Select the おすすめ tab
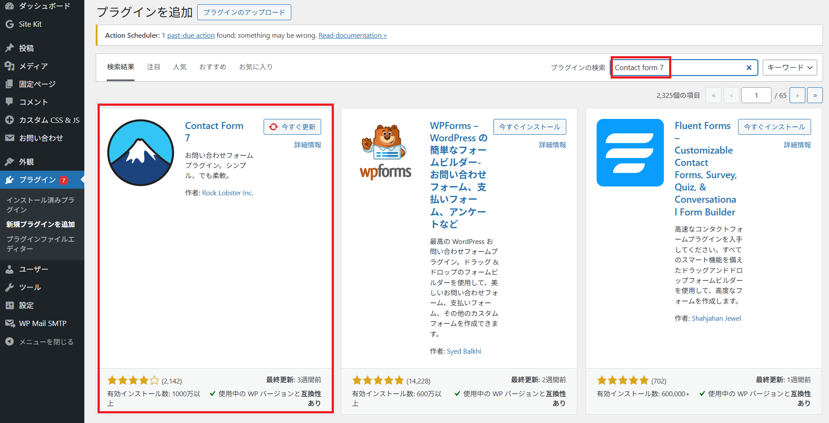The image size is (829, 423). pos(213,67)
